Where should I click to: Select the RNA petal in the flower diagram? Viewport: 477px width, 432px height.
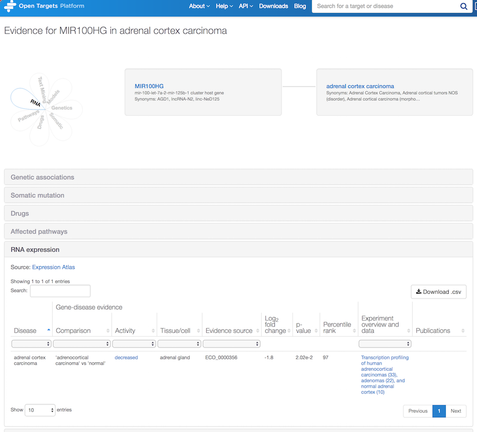click(34, 102)
